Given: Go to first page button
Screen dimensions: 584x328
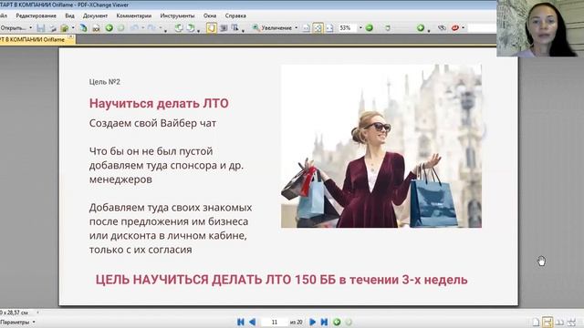Looking at the screenshot, I should (241, 322).
